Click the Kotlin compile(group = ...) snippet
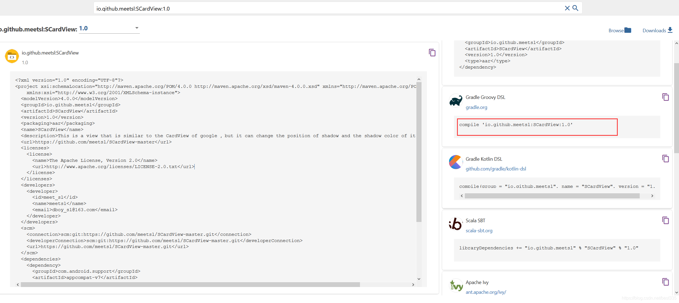679x303 pixels. tap(557, 186)
